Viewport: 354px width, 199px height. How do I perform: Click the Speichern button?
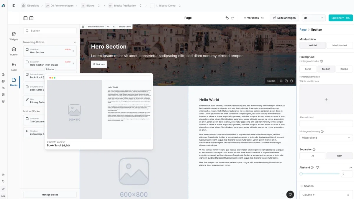tap(340, 18)
